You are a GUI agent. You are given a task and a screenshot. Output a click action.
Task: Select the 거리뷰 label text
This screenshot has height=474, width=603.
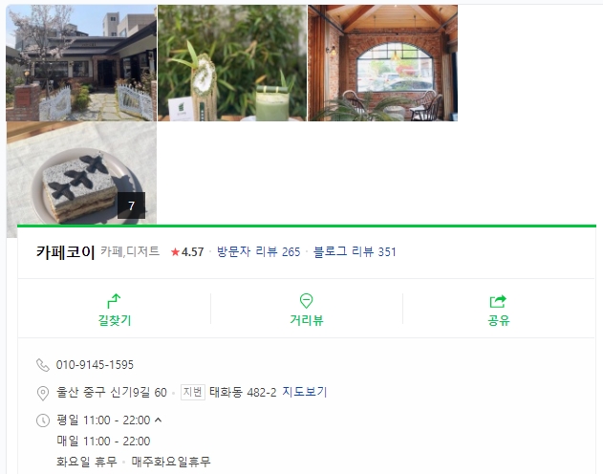point(307,320)
